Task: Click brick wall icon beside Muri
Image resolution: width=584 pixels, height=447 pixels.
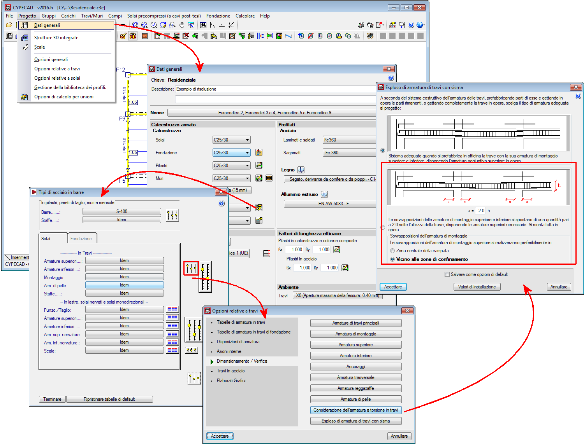Action: 269,178
